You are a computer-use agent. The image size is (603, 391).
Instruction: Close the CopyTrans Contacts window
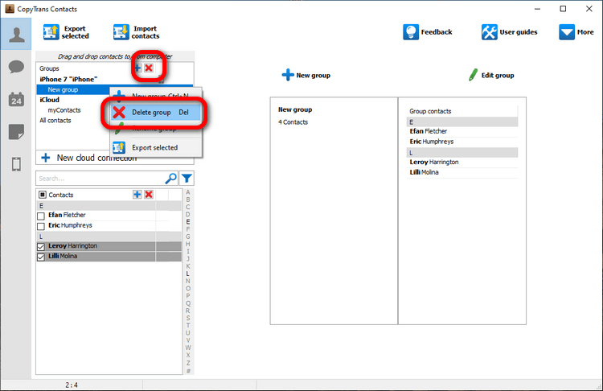click(x=589, y=9)
